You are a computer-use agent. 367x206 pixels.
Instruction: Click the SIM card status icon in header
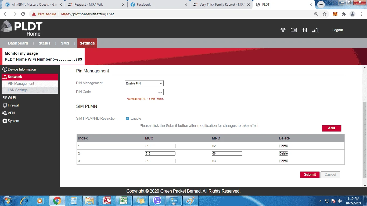tap(294, 30)
